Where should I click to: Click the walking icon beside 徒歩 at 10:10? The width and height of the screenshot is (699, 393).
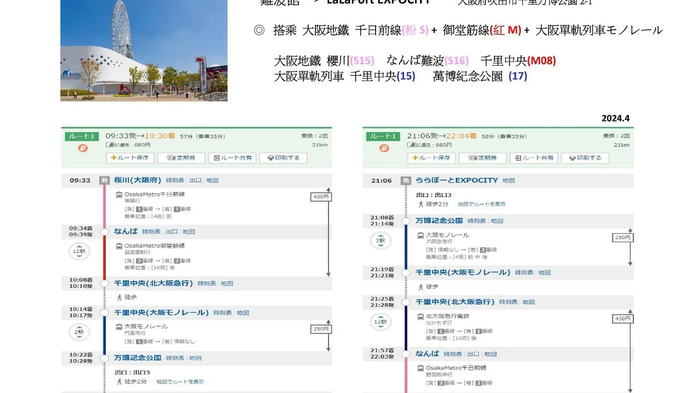119,298
